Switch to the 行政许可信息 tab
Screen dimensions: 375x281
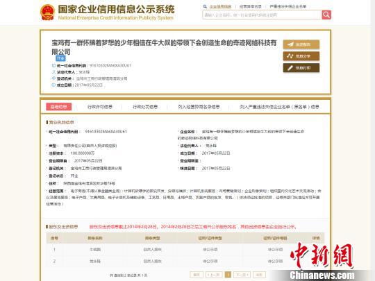tap(100, 107)
